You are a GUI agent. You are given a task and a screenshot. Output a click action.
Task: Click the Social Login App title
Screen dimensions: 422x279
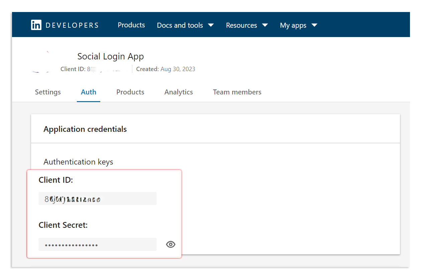tap(110, 56)
